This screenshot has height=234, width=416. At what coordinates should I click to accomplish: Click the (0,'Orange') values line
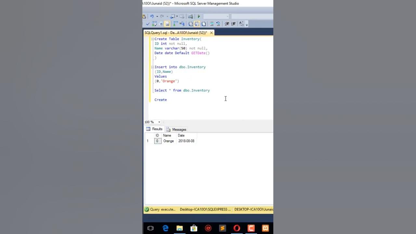click(x=167, y=81)
